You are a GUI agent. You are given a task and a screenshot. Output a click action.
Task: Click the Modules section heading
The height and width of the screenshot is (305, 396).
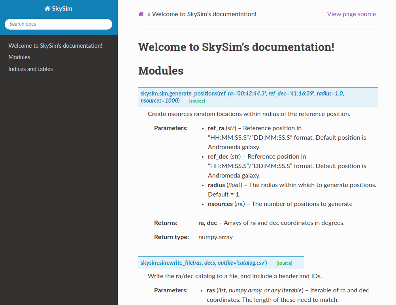pyautogui.click(x=161, y=71)
